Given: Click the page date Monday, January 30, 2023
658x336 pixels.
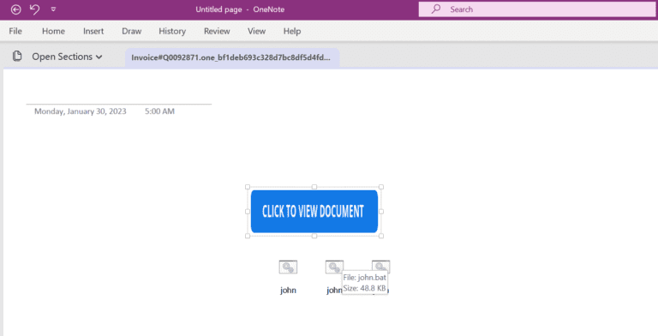Looking at the screenshot, I should [x=81, y=111].
